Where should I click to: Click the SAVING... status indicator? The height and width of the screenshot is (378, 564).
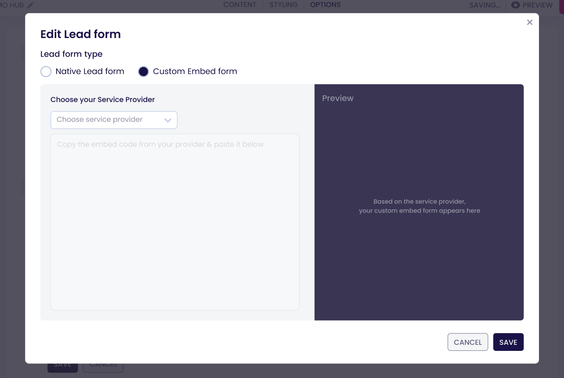(x=485, y=5)
